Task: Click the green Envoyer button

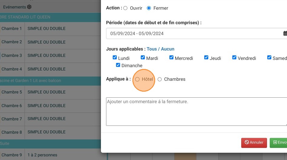Action: click(279, 143)
